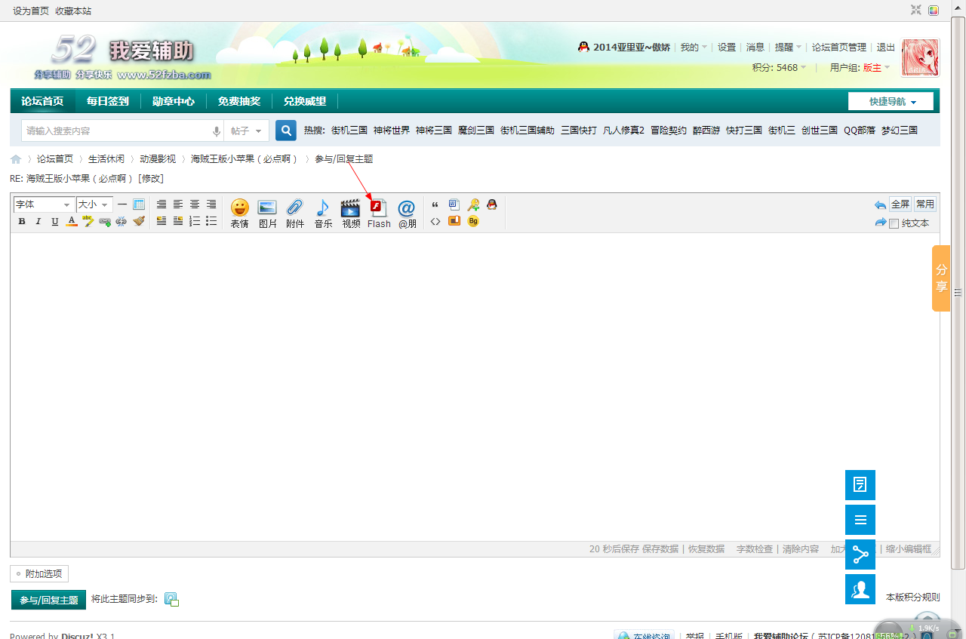
Task: Redo the last edit
Action: [x=880, y=222]
